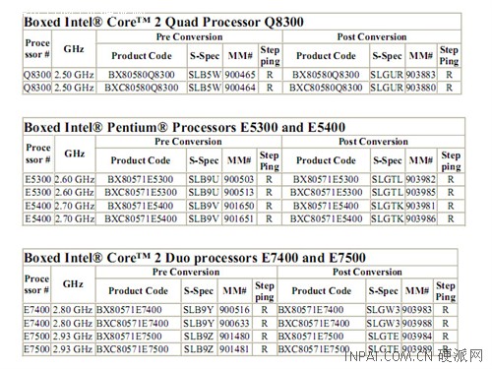Select the Pre Conversion header in Pentium table
The image size is (492, 369).
coord(188,142)
